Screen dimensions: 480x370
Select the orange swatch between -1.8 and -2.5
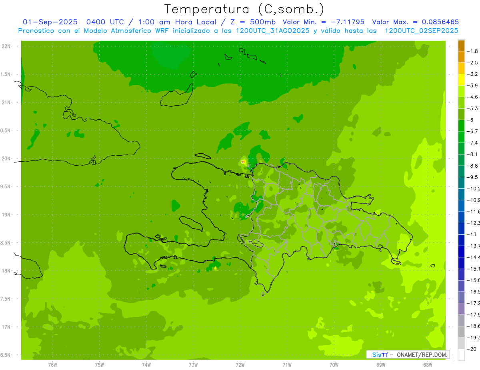pos(461,57)
